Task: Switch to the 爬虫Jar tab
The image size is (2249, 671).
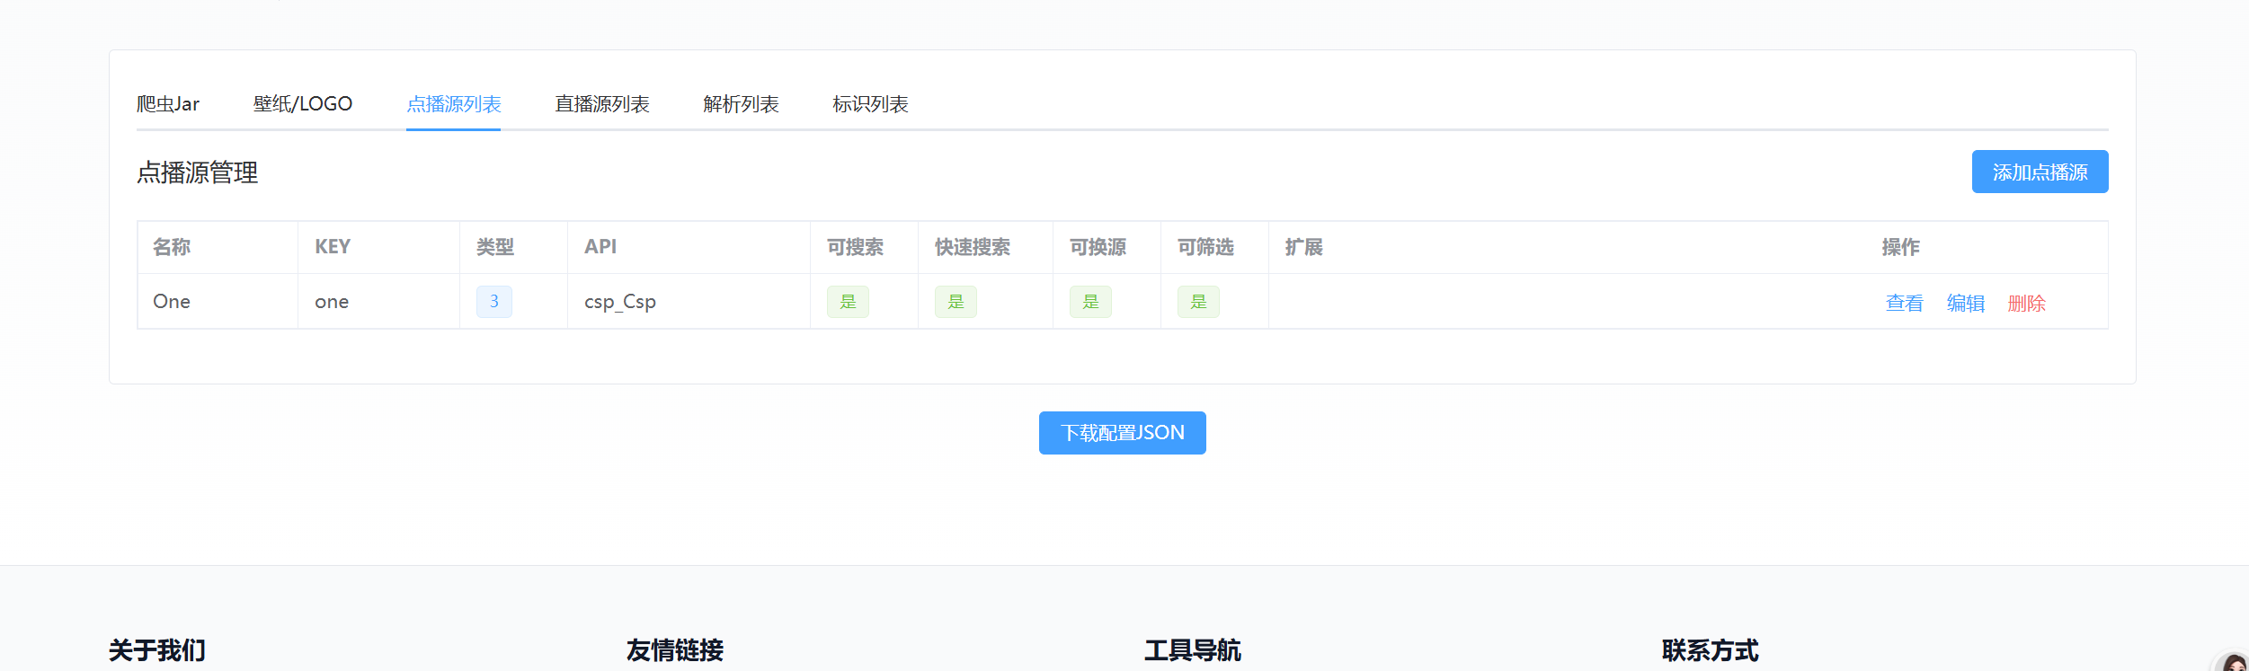Action: (x=168, y=104)
